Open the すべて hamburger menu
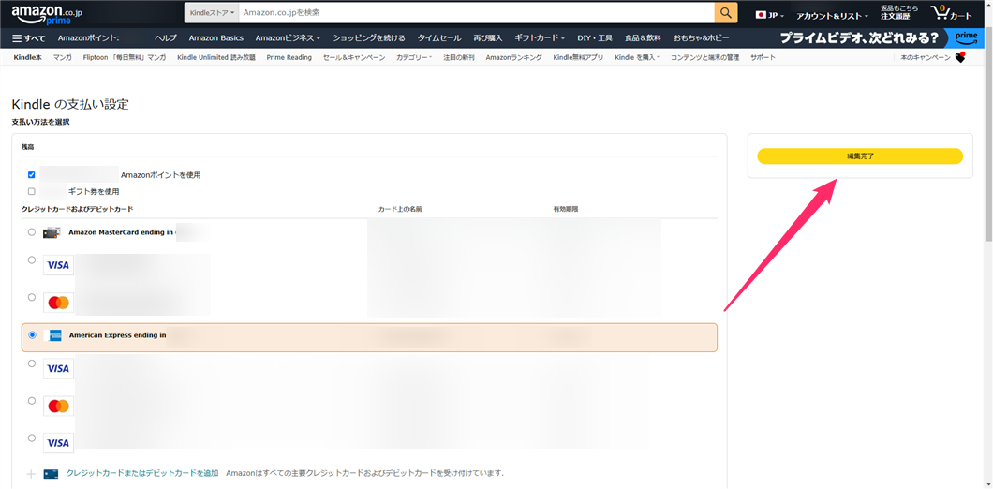This screenshot has width=993, height=489. pyautogui.click(x=28, y=38)
